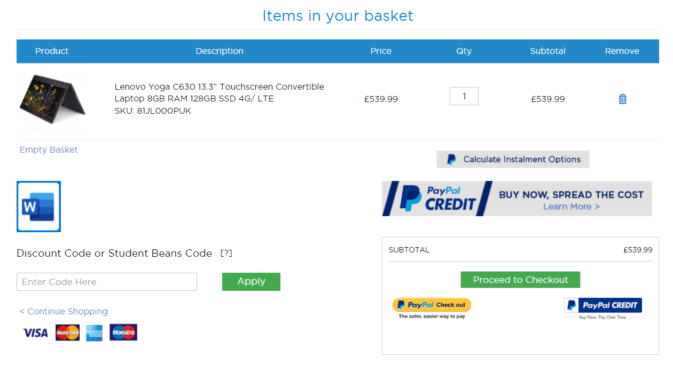Open the [?] discount code help
The height and width of the screenshot is (372, 673).
click(x=226, y=253)
